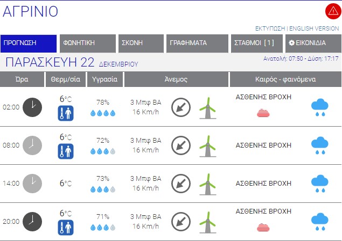342x241 pixels.
Task: Click the feels-like temperature icon at 02:00
Action: 65,113
